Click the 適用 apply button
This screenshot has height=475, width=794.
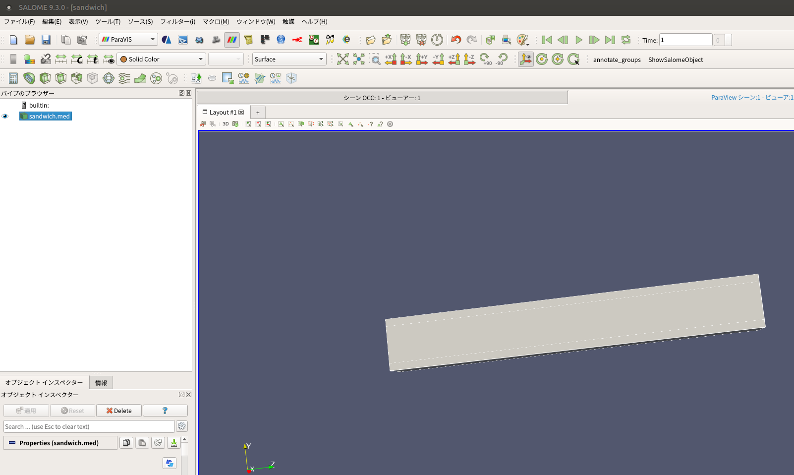pyautogui.click(x=26, y=411)
